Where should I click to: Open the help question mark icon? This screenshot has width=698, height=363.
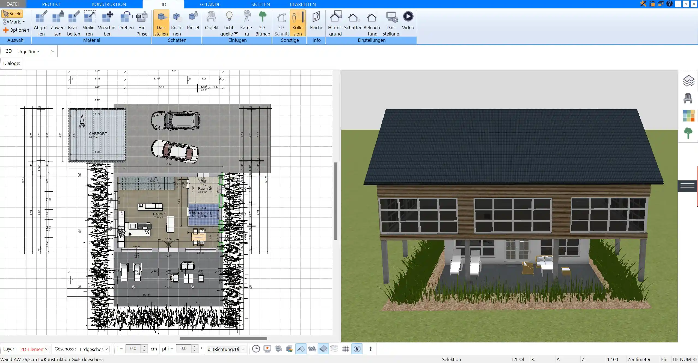click(669, 4)
